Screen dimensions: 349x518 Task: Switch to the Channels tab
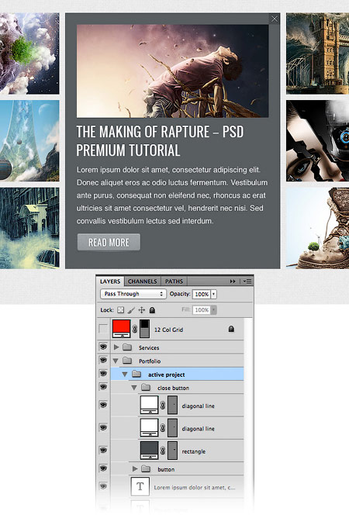coord(143,281)
